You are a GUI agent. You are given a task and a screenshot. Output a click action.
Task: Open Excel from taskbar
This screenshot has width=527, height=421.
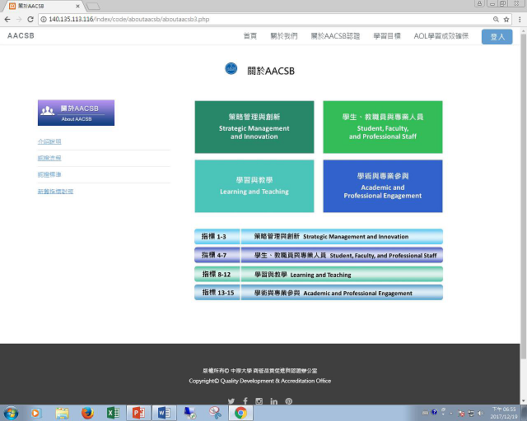[113, 413]
